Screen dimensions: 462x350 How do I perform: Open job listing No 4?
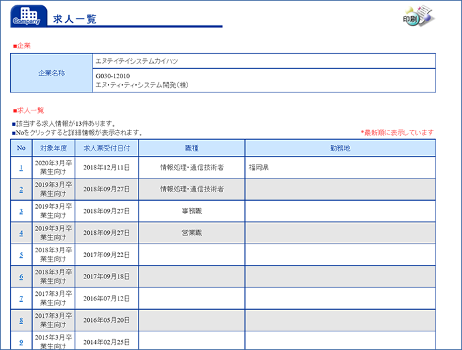tap(21, 233)
